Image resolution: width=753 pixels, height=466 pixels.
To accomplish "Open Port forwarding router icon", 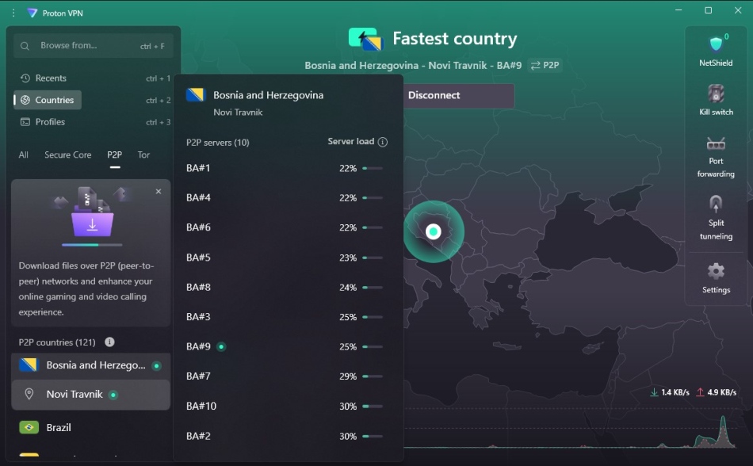I will coord(716,143).
